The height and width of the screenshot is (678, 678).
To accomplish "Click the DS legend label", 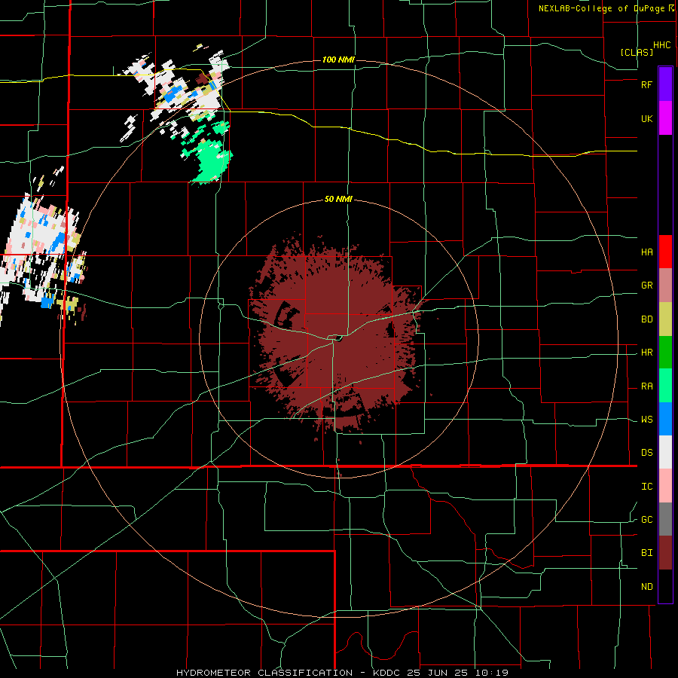I will coord(646,453).
